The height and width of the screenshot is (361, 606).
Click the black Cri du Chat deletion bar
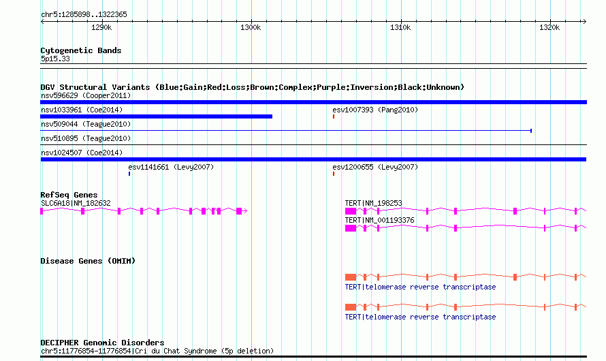313,356
